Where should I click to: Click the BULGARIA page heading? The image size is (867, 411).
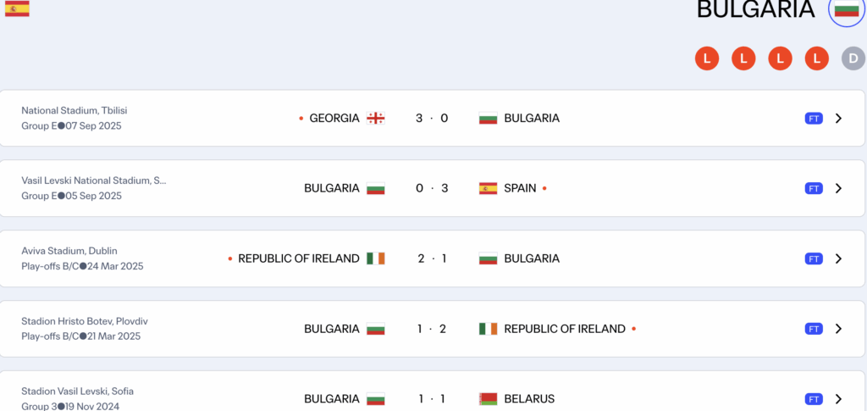755,9
